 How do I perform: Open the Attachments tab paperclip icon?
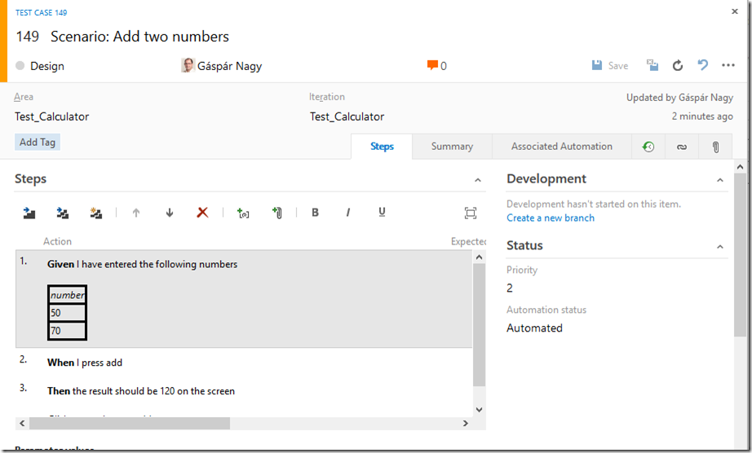(x=715, y=147)
